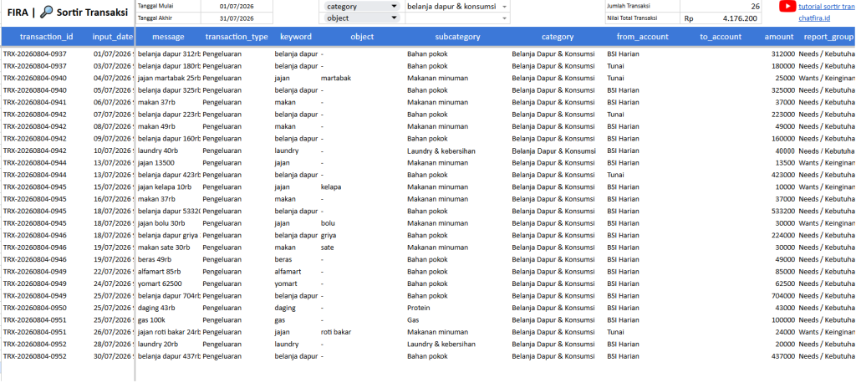Select the report_group column header
The height and width of the screenshot is (388, 856).
[828, 37]
